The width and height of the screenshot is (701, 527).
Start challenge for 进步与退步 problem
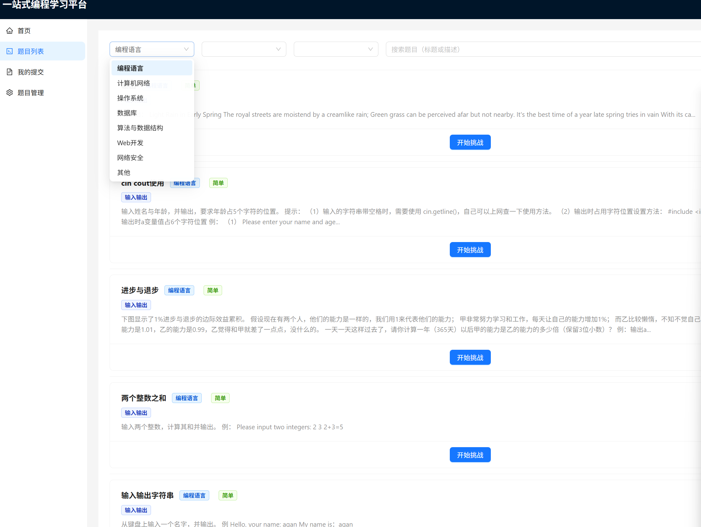470,358
